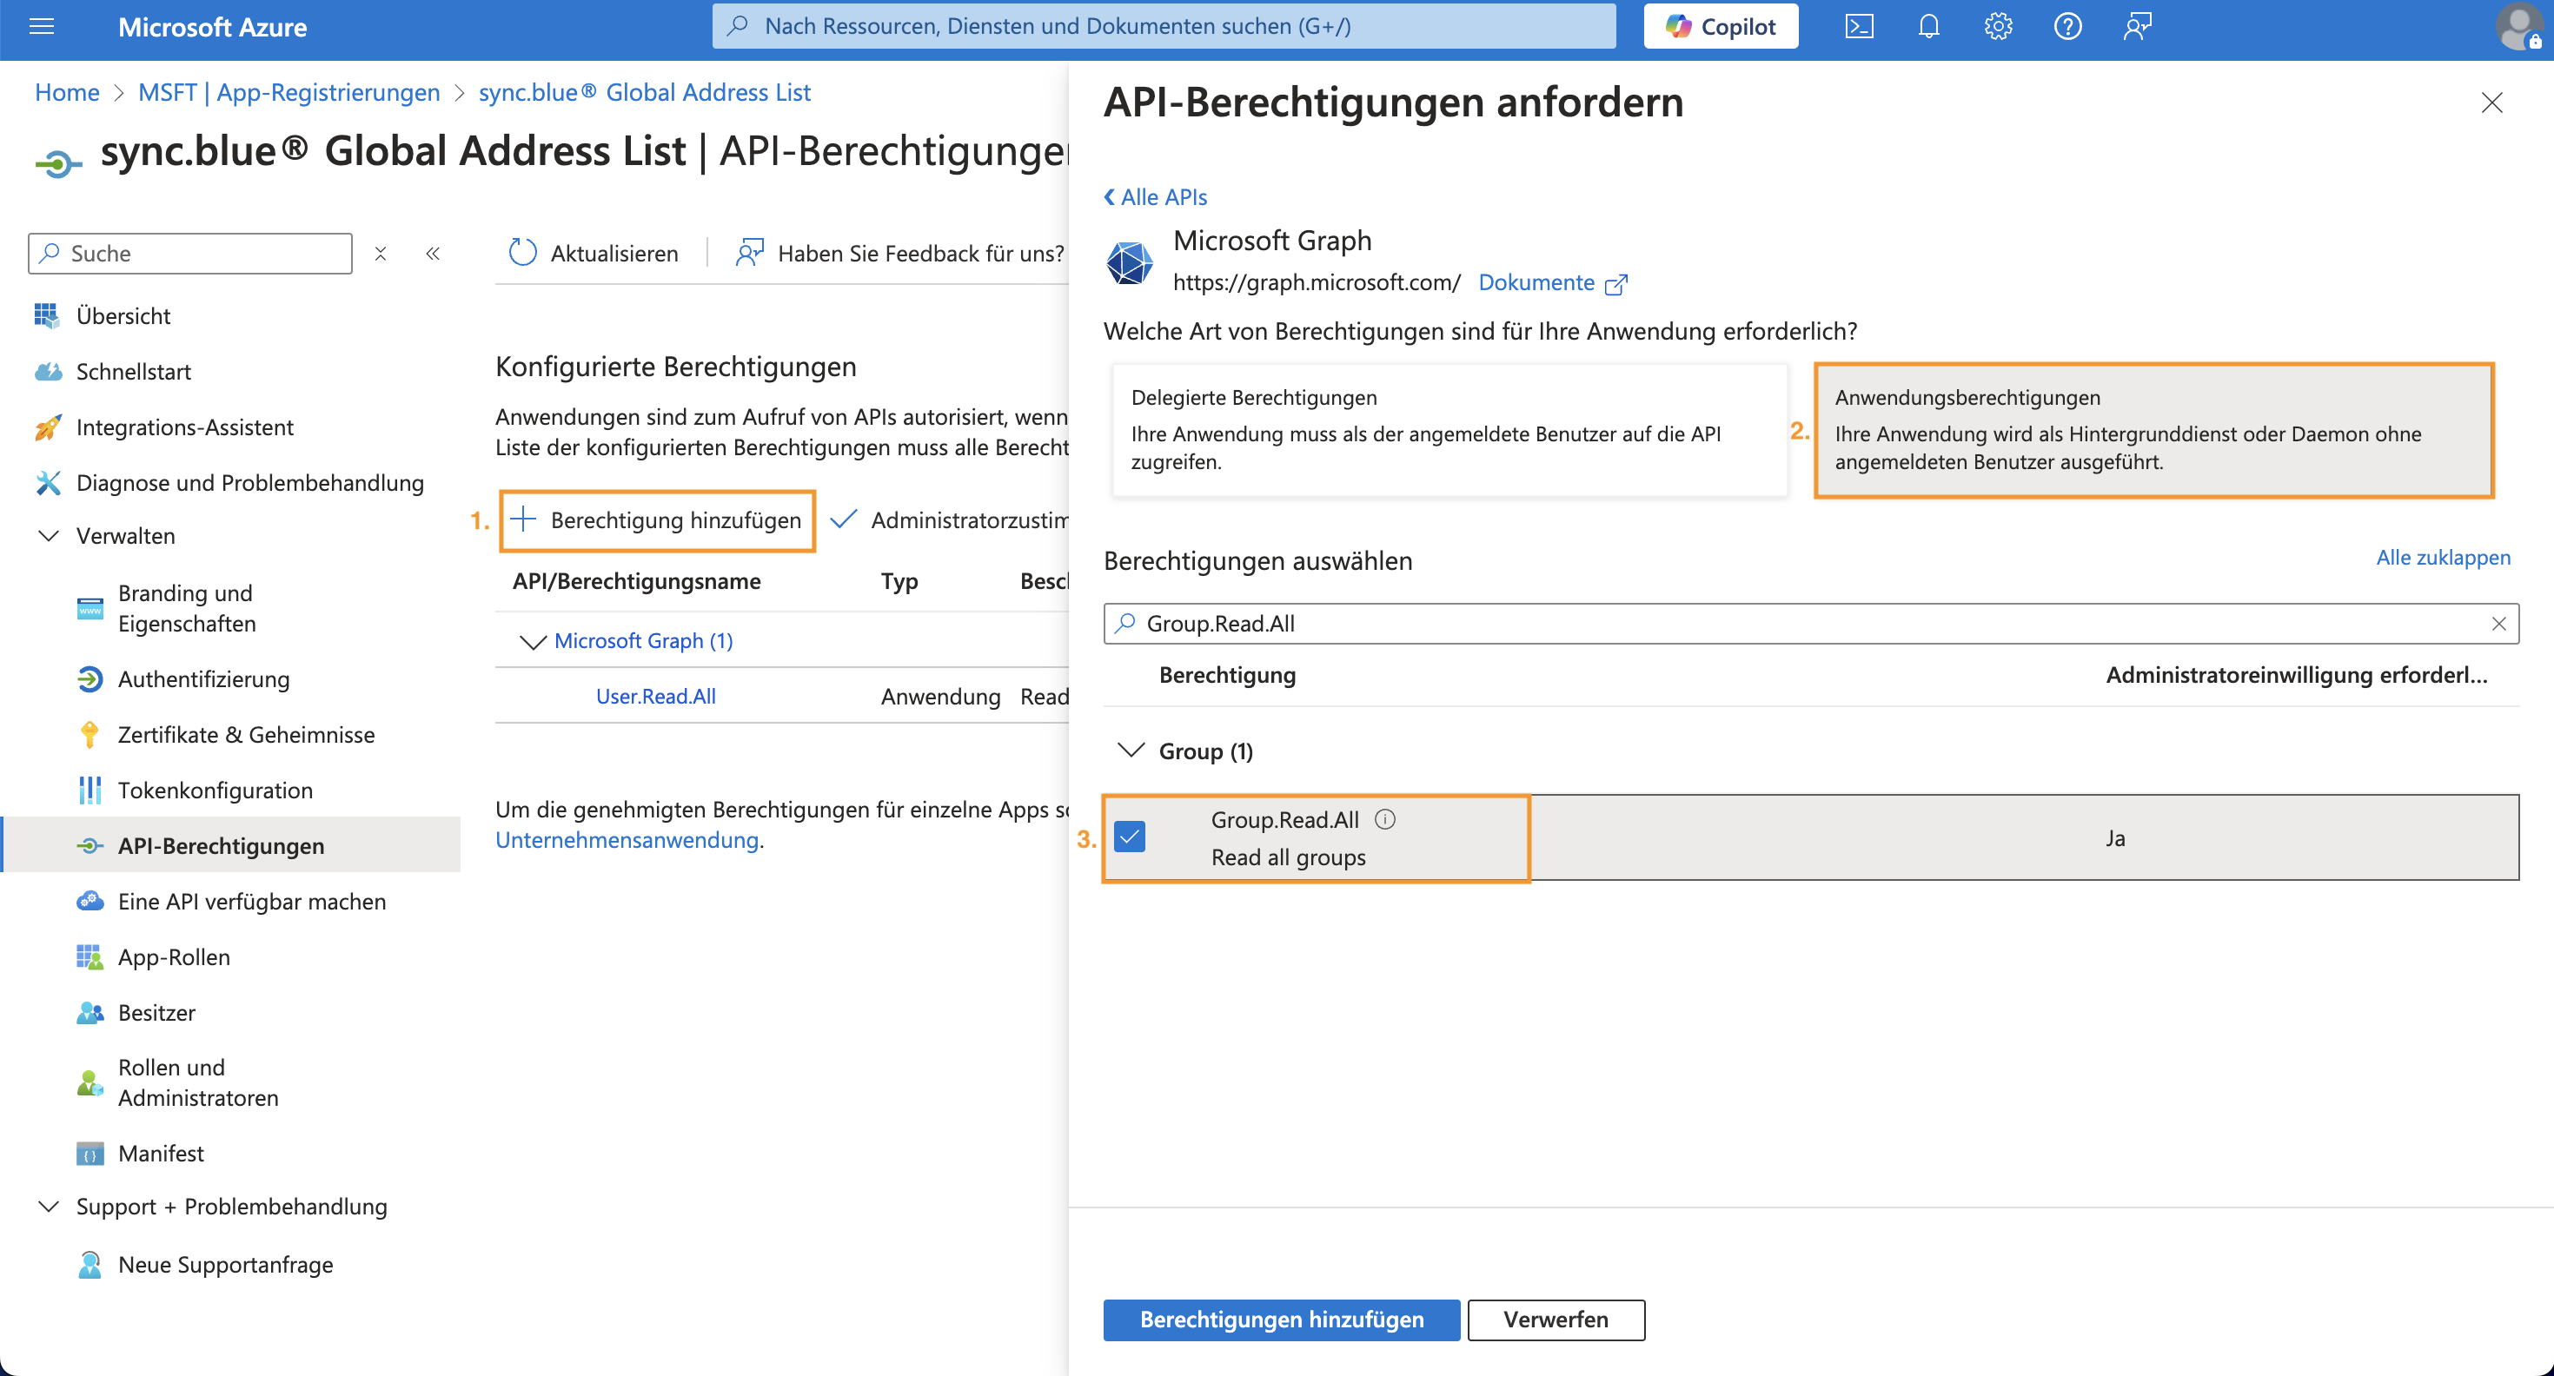Screen dimensions: 2554x1376
Task: Click the App-Rollen icon
Action: coord(90,956)
